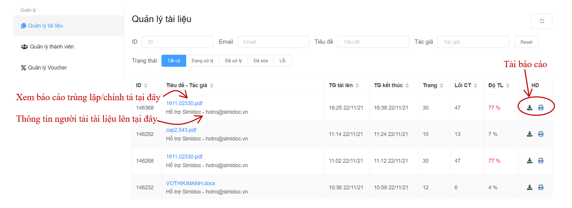This screenshot has height=208, width=572.
Task: Sort by TG kết thúc column
Action: pos(407,86)
